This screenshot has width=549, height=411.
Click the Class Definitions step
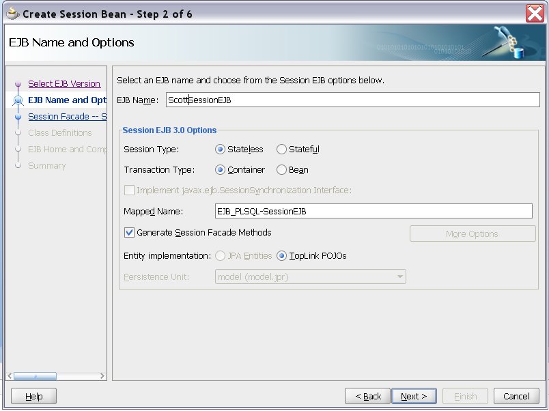(60, 132)
